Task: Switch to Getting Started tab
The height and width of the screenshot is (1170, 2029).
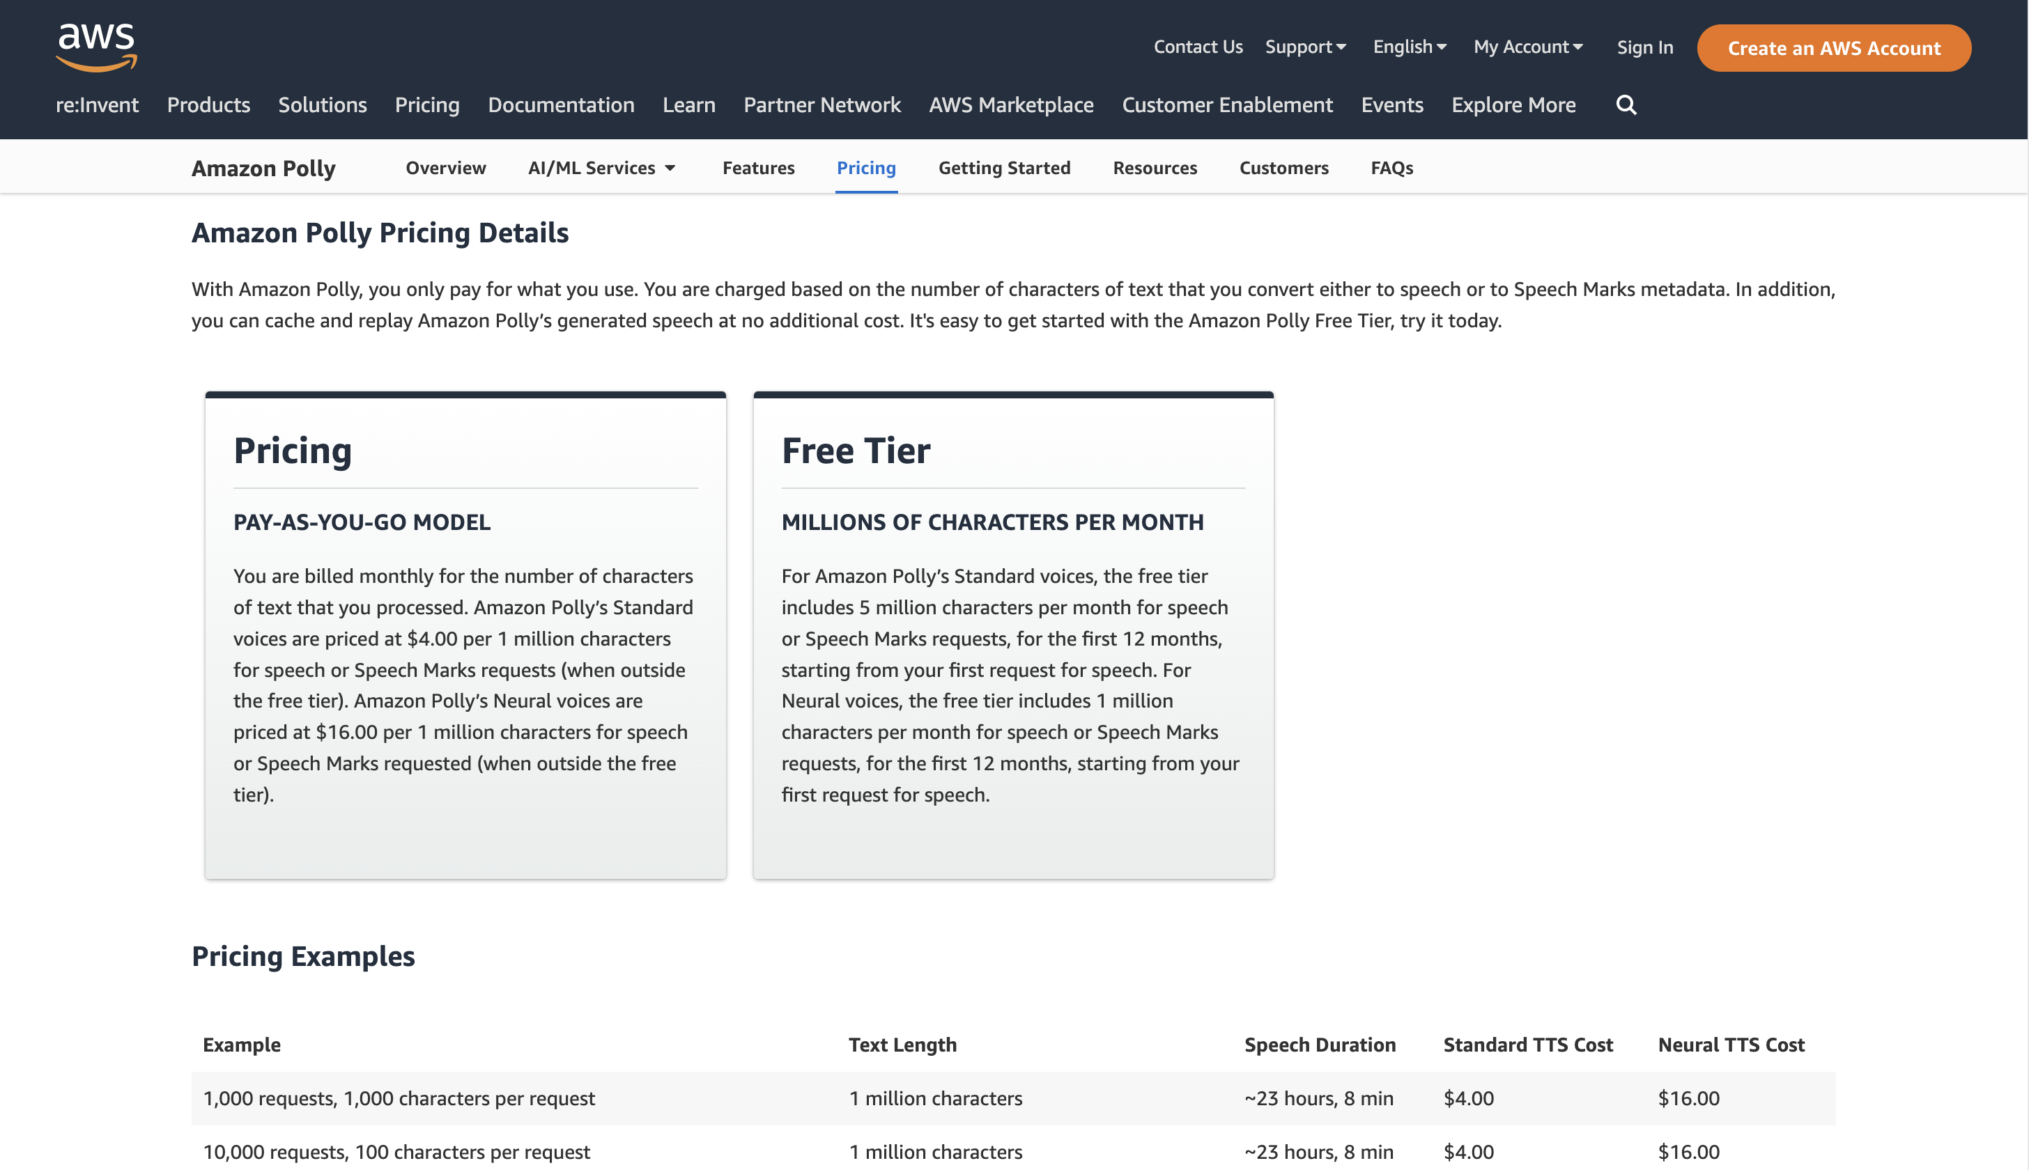Action: 1004,168
